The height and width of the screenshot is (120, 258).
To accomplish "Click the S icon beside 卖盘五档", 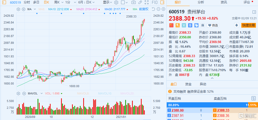I will (254, 99).
